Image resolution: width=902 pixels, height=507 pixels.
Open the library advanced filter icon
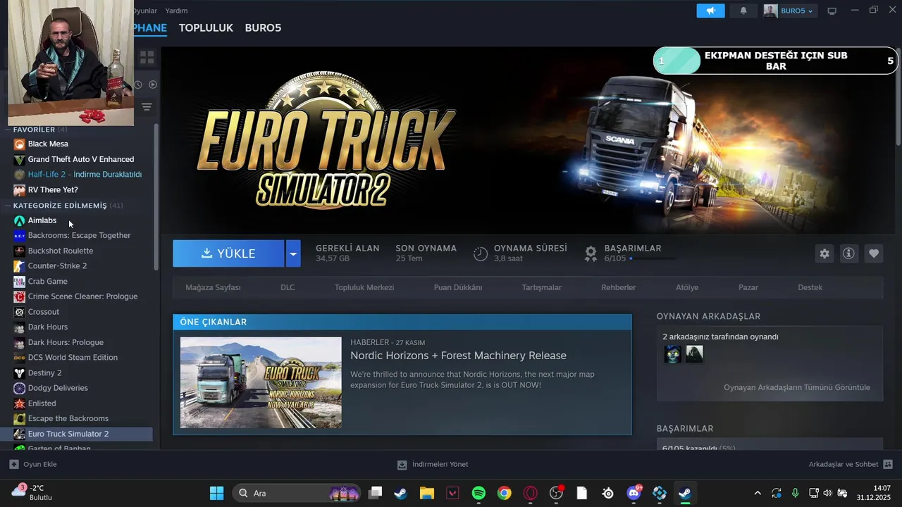(x=147, y=107)
